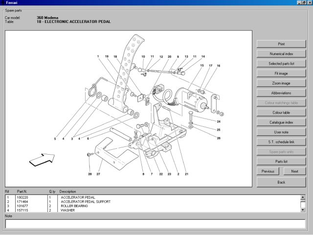Click the Print button
Viewport: 313px width, 235px height.
pyautogui.click(x=281, y=44)
